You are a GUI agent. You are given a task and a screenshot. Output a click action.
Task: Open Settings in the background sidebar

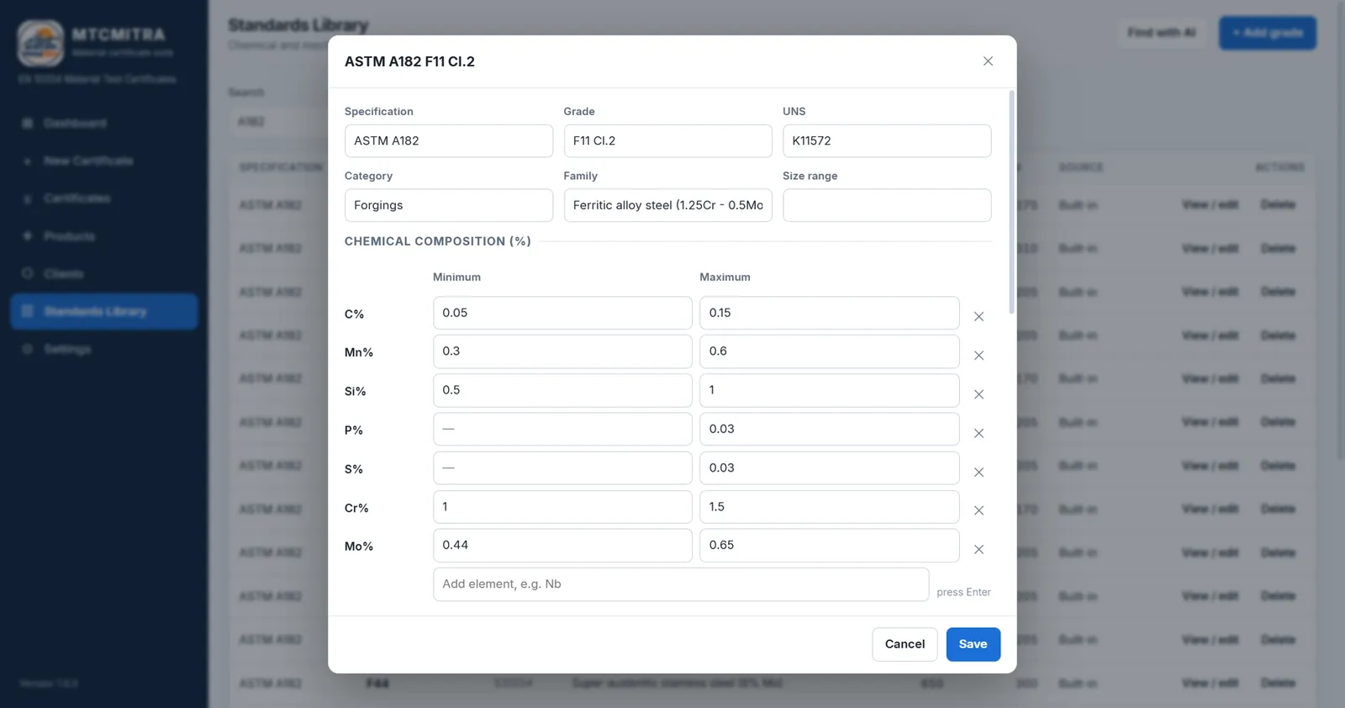pos(104,349)
